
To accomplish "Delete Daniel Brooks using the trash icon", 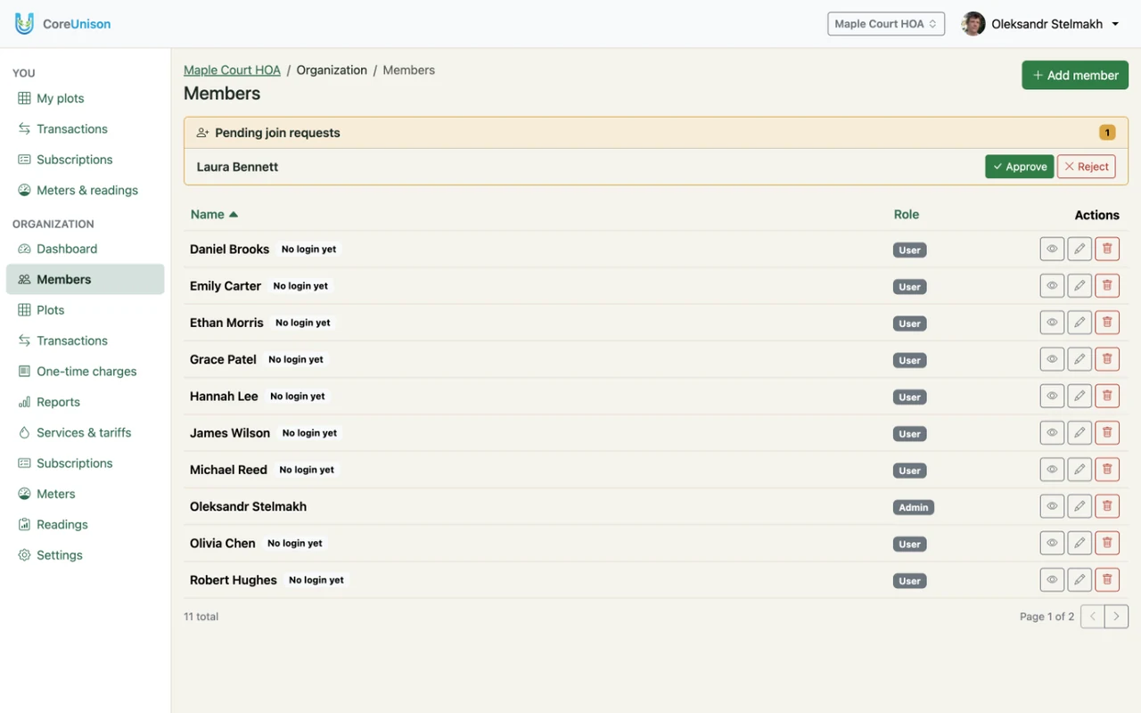I will (1107, 250).
